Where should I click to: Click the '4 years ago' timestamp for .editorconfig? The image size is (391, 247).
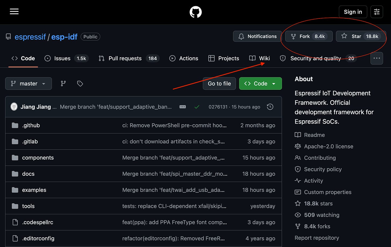260,238
